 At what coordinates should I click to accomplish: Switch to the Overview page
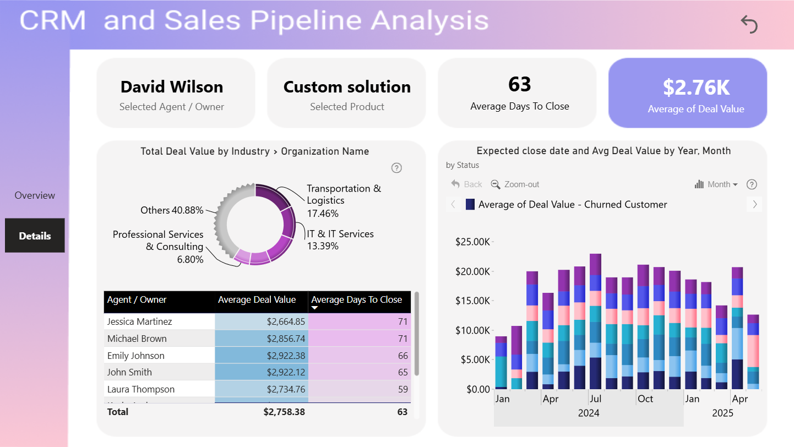(35, 195)
